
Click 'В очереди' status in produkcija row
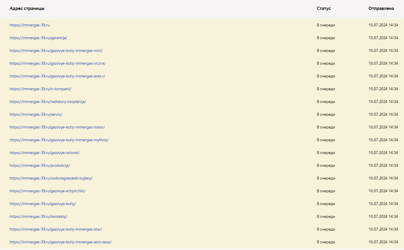(x=326, y=165)
